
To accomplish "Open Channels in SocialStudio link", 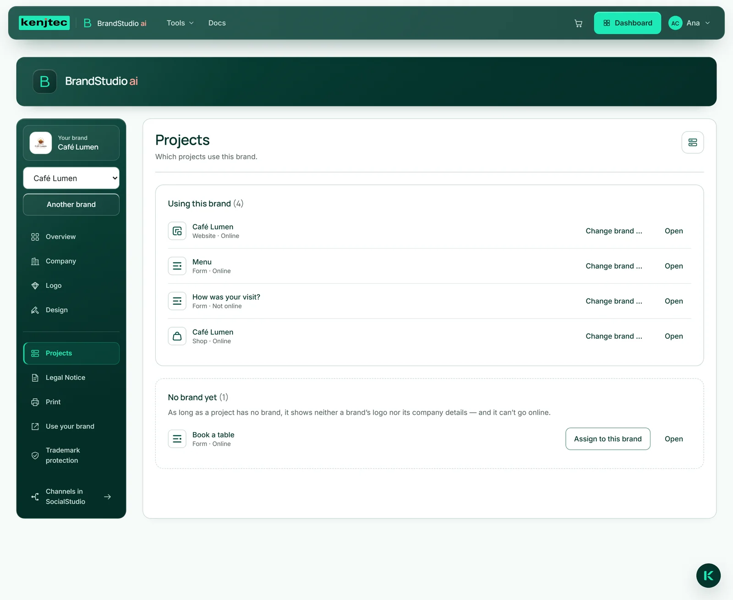I will 71,497.
